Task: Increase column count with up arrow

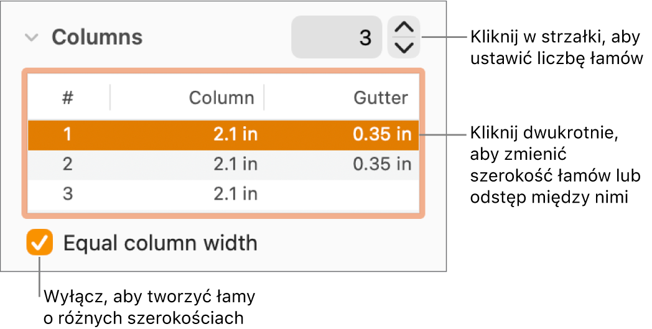Action: pyautogui.click(x=404, y=28)
